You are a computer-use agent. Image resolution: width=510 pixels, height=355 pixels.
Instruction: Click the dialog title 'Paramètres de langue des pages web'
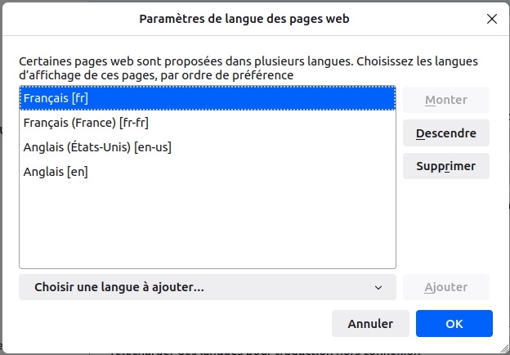pos(244,18)
